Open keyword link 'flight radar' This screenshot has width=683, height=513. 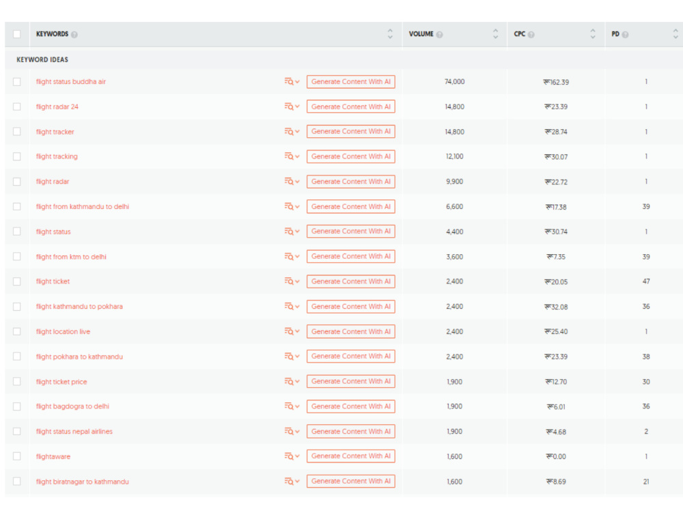[x=53, y=182]
